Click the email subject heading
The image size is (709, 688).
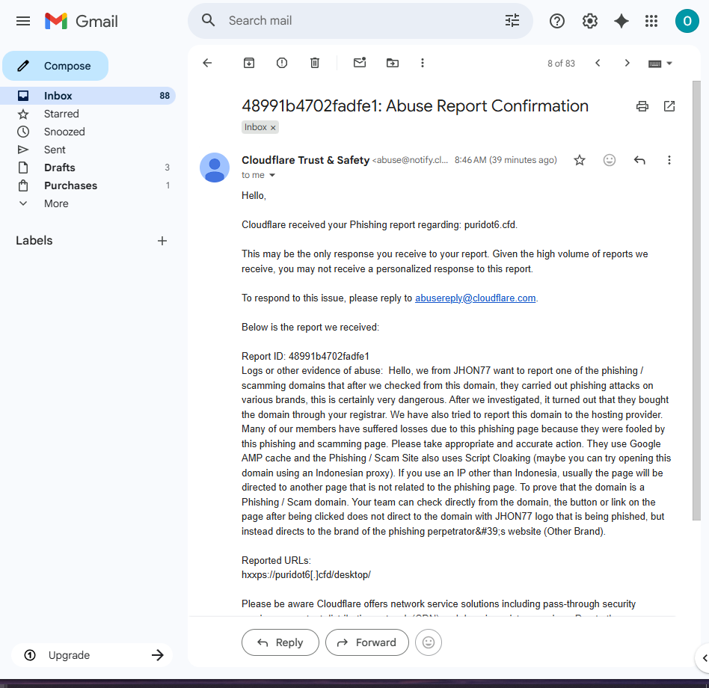(415, 106)
